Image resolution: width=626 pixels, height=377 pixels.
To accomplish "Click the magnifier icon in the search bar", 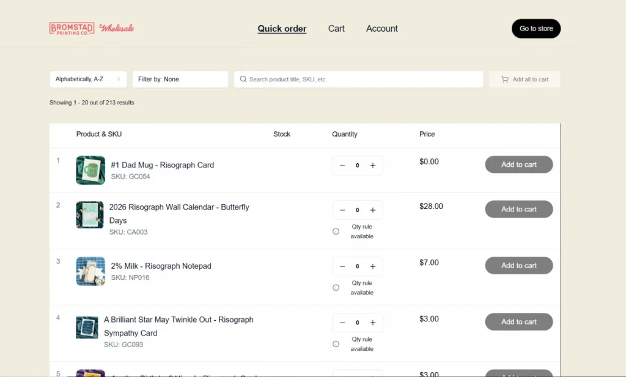I will point(243,79).
